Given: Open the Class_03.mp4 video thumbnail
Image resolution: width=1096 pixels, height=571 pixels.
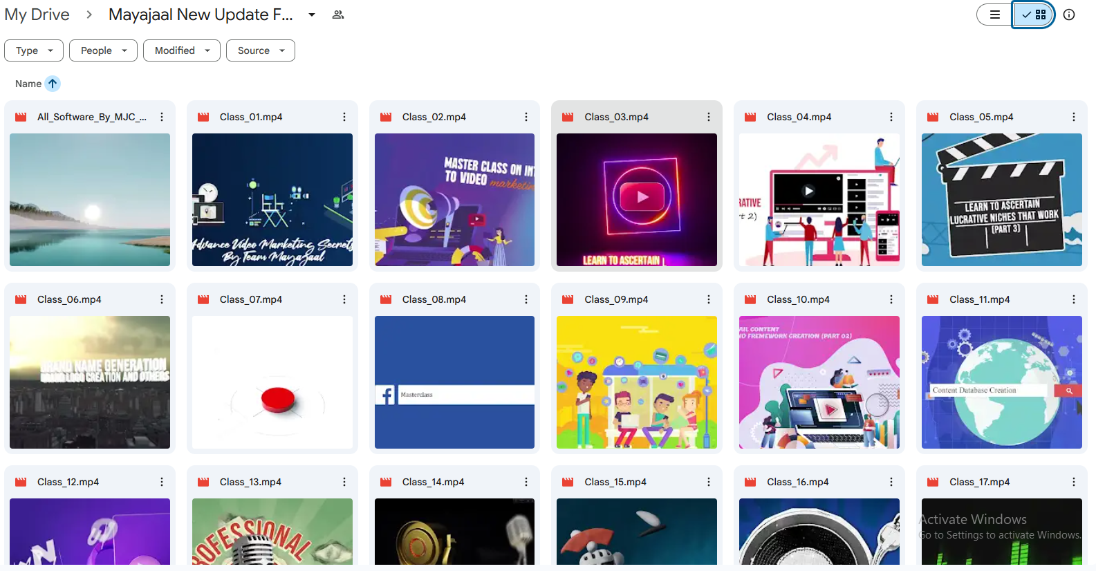Looking at the screenshot, I should (637, 200).
